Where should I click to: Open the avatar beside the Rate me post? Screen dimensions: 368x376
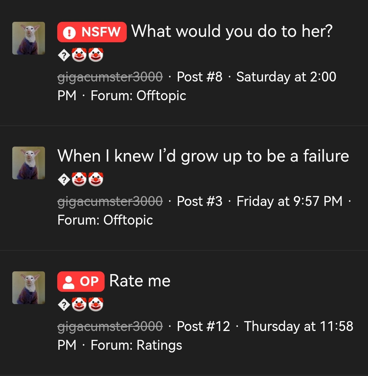point(29,288)
